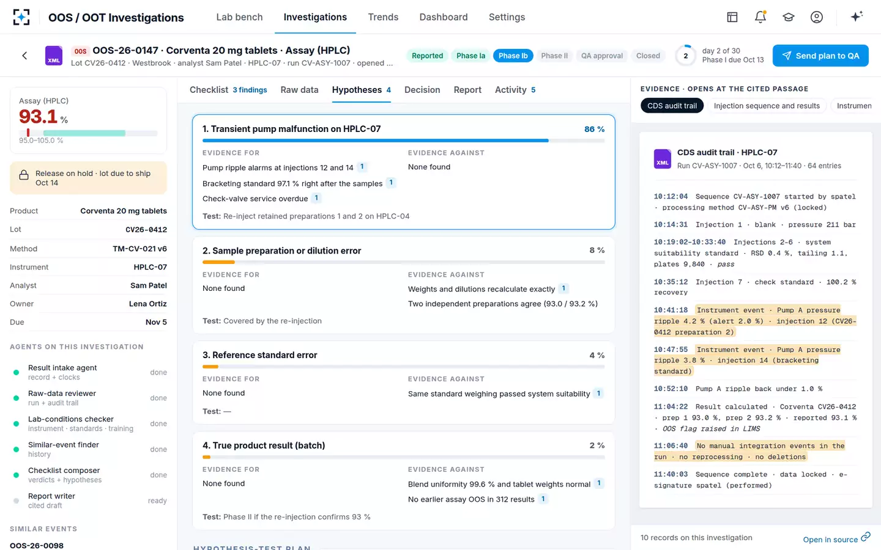Click the app logo icon
This screenshot has width=881, height=550.
point(21,17)
